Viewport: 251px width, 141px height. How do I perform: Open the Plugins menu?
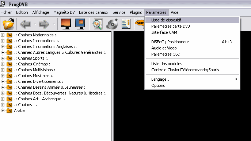coord(136,12)
